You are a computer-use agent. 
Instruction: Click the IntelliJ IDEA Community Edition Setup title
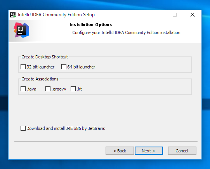(56, 15)
